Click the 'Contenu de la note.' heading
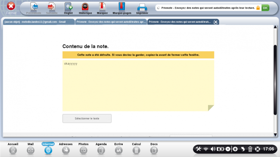This screenshot has width=280, height=157. coord(86,46)
